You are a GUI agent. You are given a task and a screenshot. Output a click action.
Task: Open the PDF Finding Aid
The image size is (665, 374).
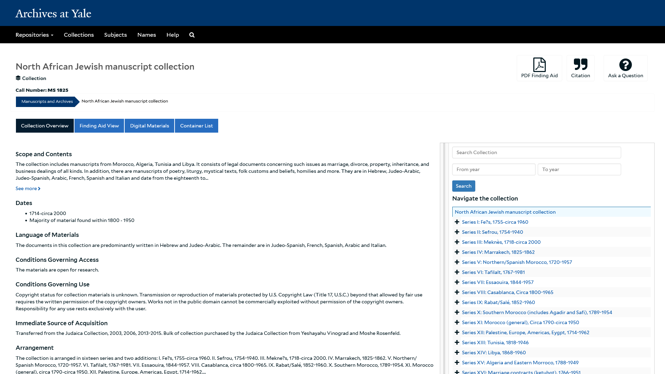(x=539, y=68)
